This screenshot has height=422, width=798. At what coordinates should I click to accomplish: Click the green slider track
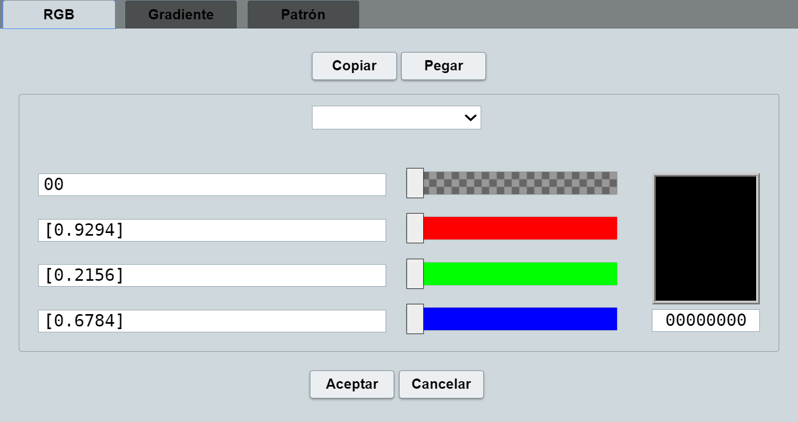coord(520,274)
